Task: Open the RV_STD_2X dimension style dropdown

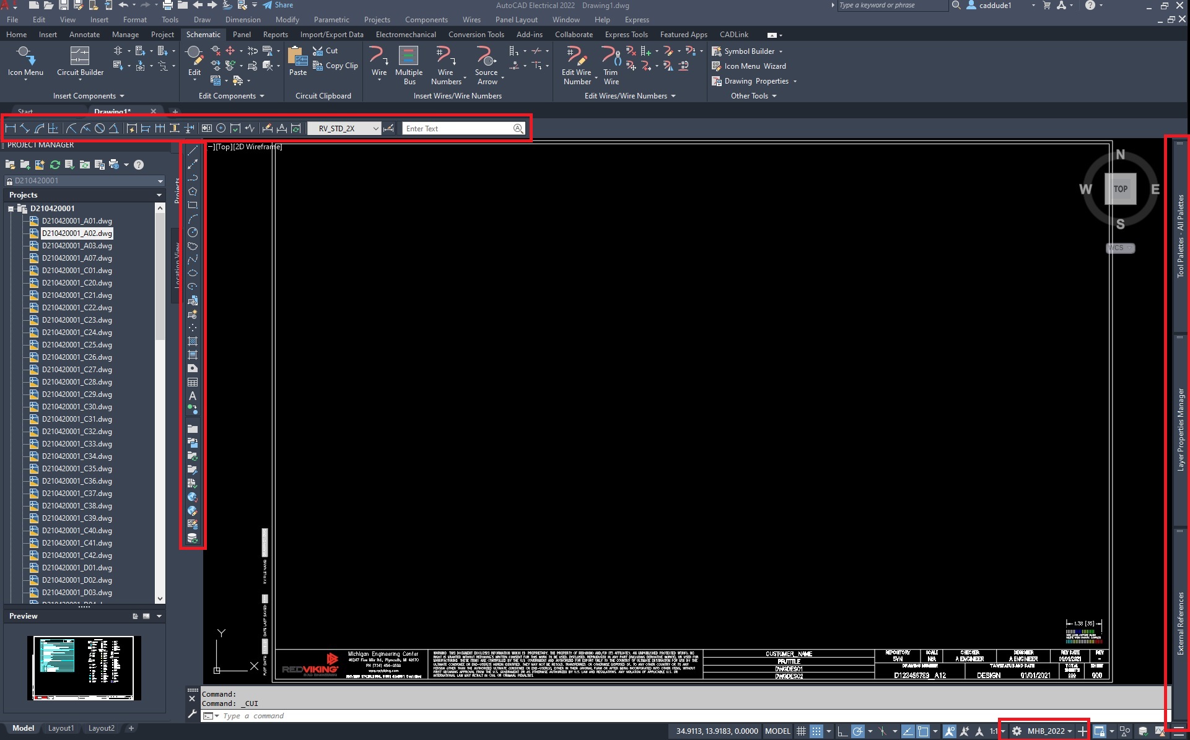Action: pyautogui.click(x=375, y=129)
